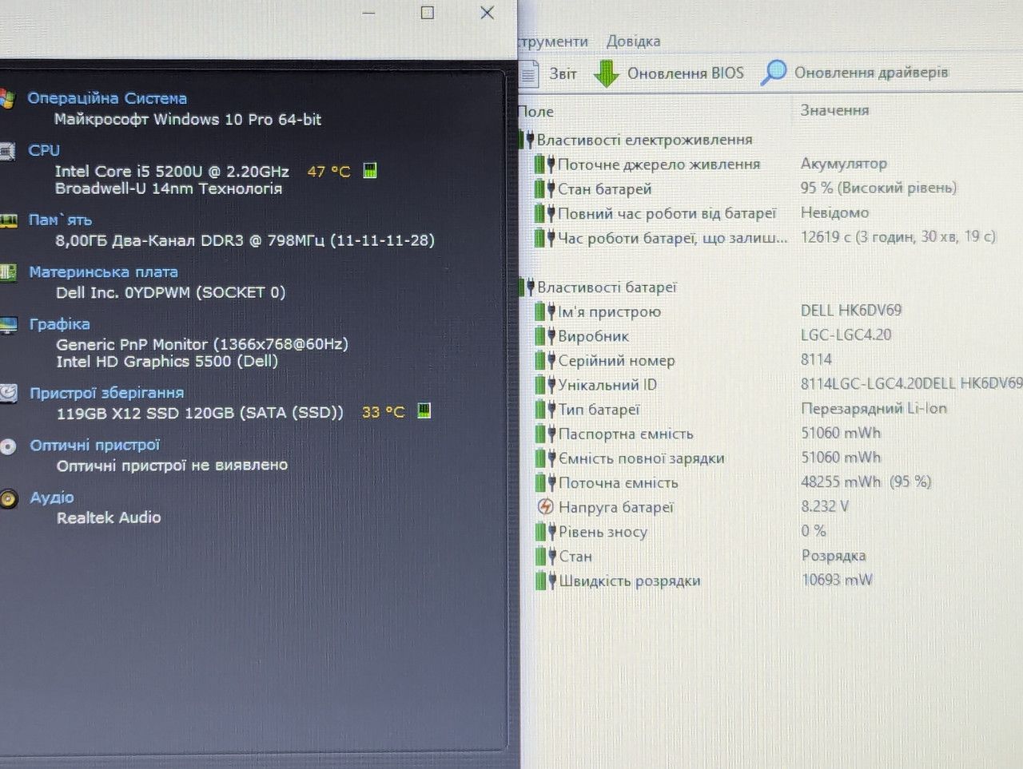Click the processor chip icon beside CPU
1023x769 pixels.
(6, 151)
